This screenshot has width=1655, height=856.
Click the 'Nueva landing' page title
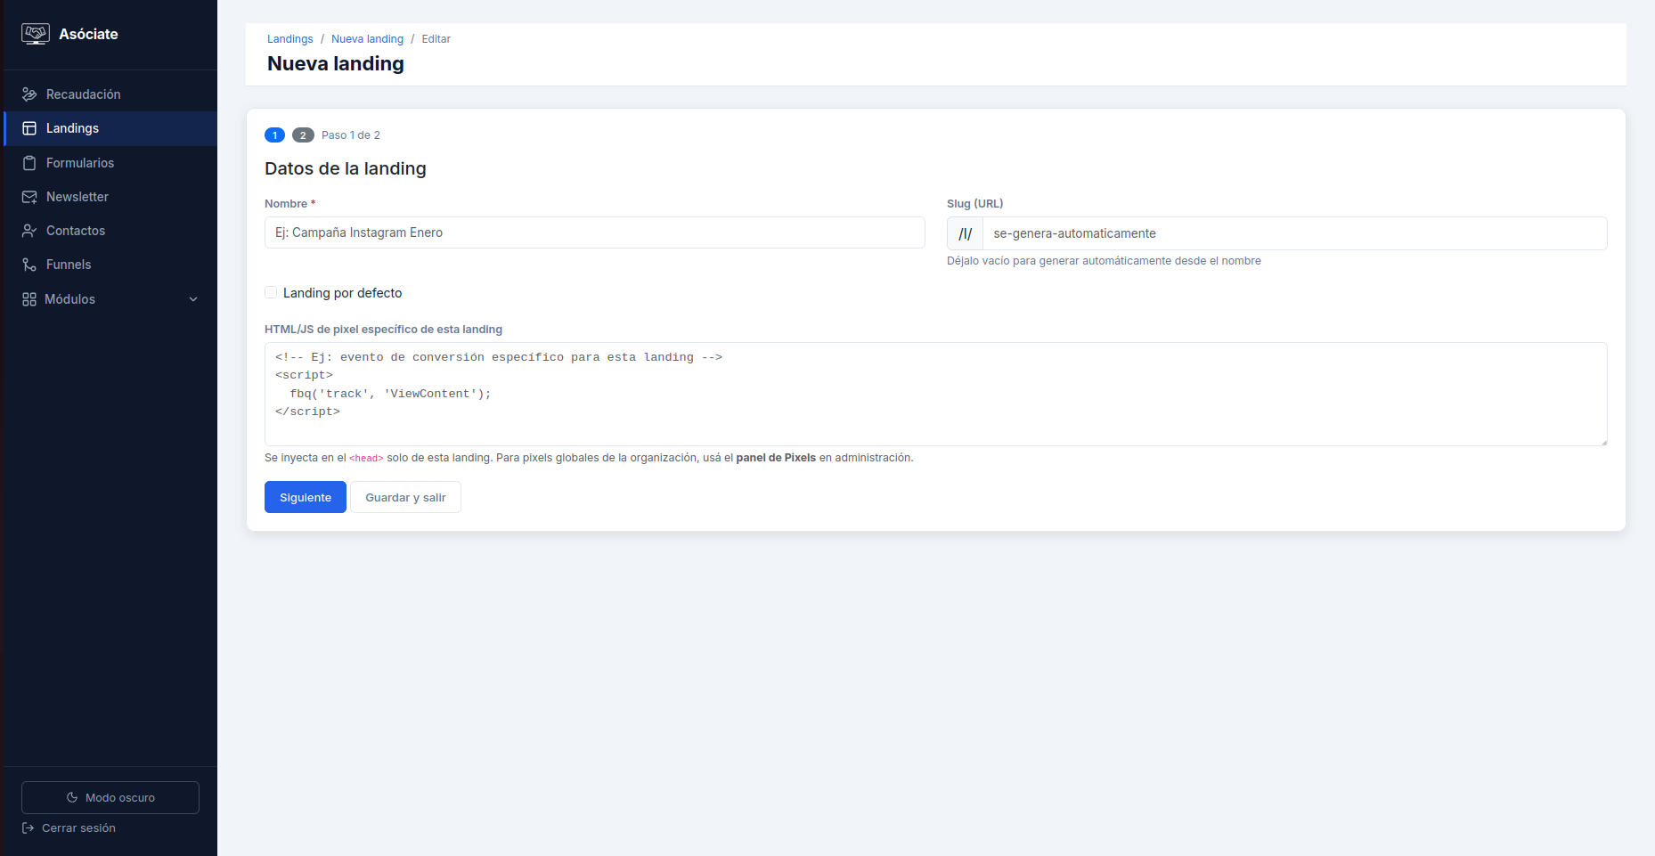[x=336, y=64]
